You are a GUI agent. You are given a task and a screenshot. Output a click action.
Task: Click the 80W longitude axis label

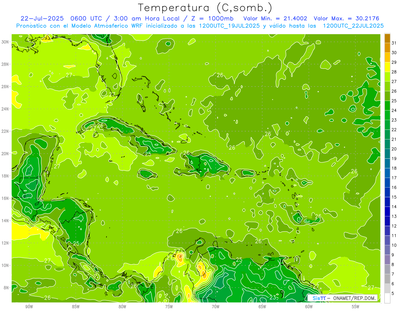click(122, 307)
